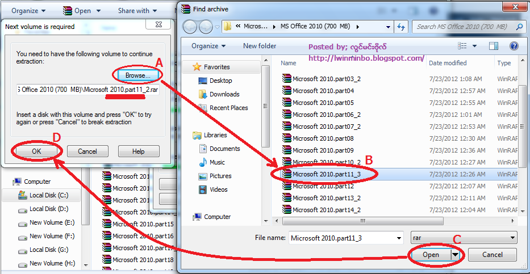This screenshot has width=530, height=274.
Task: Click the WinRAR icon of Microsoft 2010.part13_2
Action: click(x=287, y=198)
